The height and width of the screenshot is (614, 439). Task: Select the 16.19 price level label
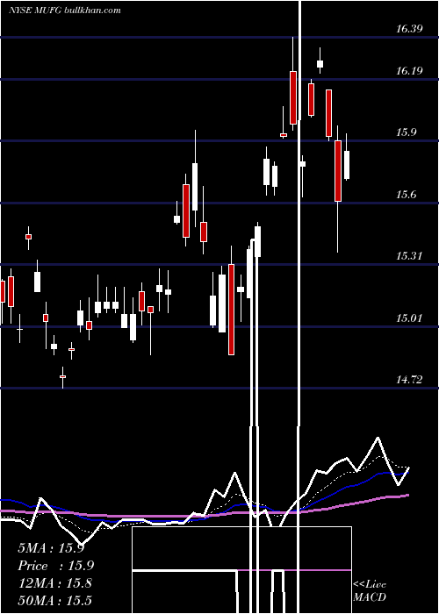pos(409,71)
